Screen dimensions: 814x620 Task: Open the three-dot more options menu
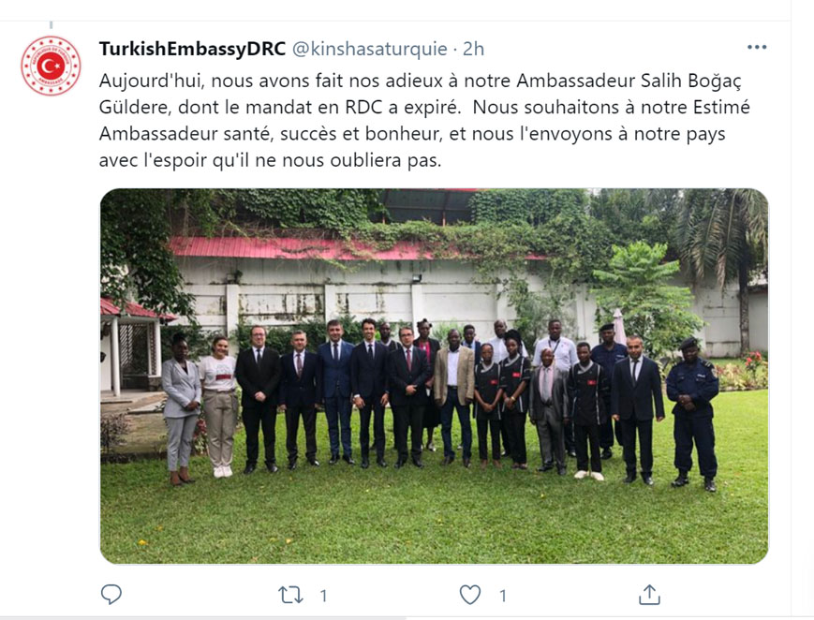757,47
